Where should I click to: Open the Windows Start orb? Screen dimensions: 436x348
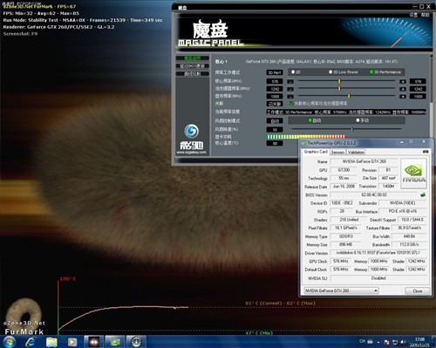[10, 342]
